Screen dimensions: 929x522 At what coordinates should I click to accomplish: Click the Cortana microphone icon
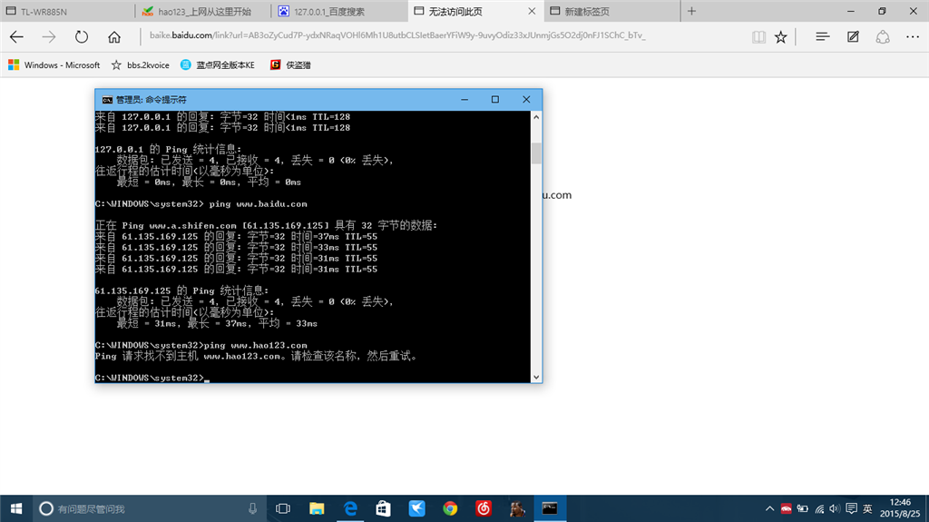tap(252, 508)
